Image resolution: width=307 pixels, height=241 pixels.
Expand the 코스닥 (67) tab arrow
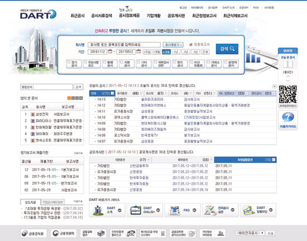click(166, 94)
